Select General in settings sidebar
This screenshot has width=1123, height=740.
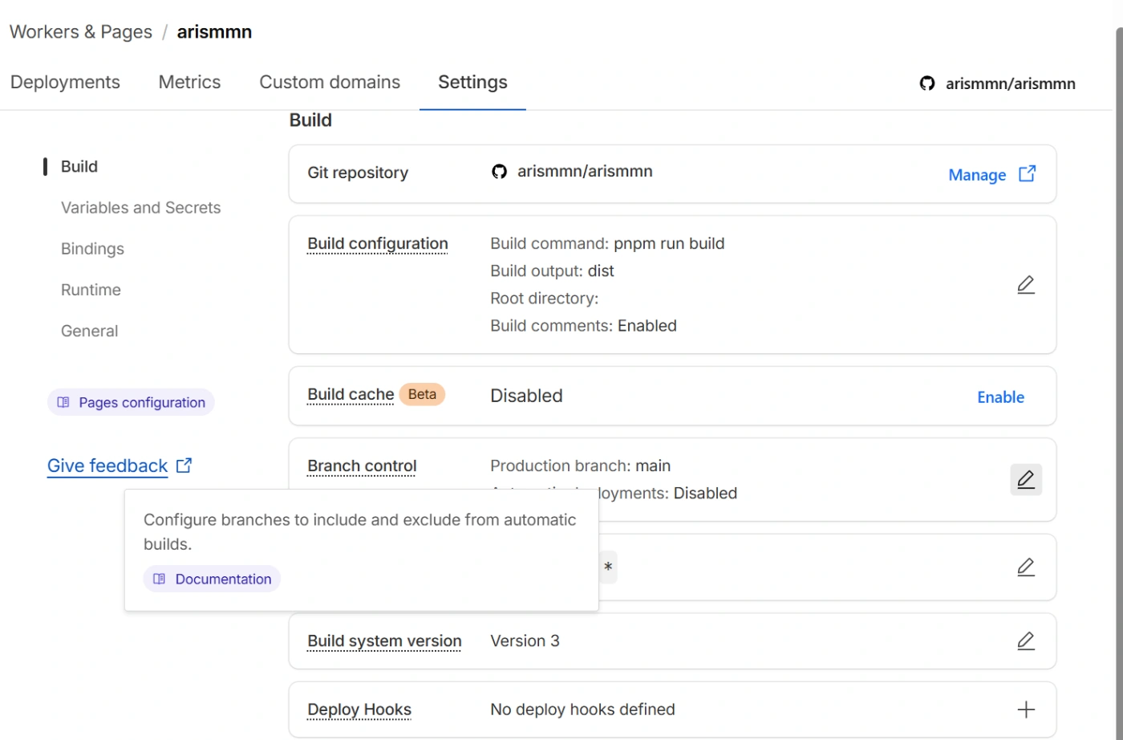tap(89, 331)
